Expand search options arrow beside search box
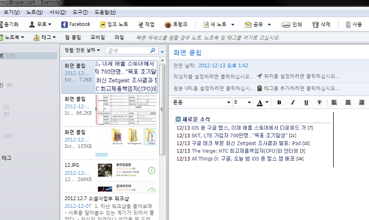 click(162, 52)
